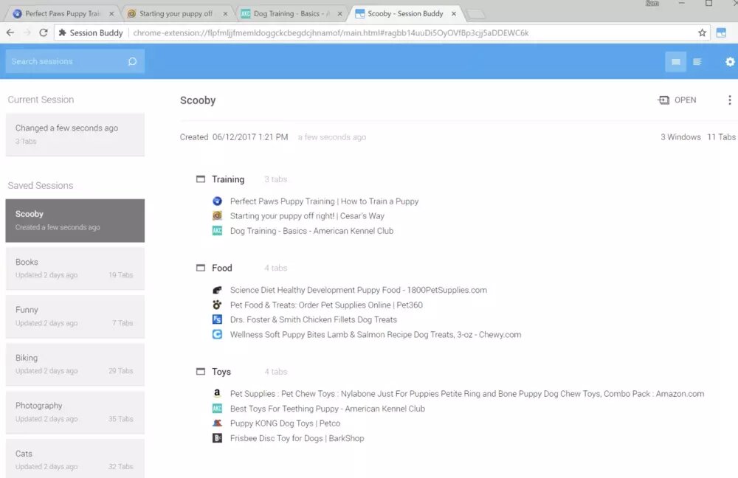
Task: Open the Current Session card
Action: click(x=75, y=134)
